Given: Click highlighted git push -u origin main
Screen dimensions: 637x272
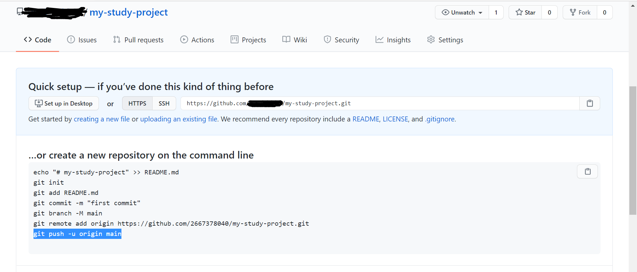Looking at the screenshot, I should coord(77,234).
